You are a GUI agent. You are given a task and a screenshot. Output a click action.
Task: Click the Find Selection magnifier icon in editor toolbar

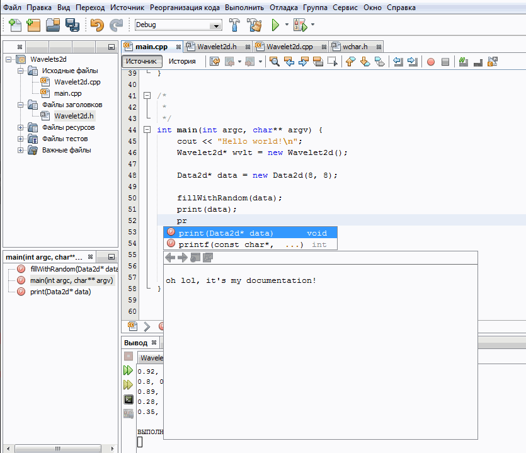point(275,62)
